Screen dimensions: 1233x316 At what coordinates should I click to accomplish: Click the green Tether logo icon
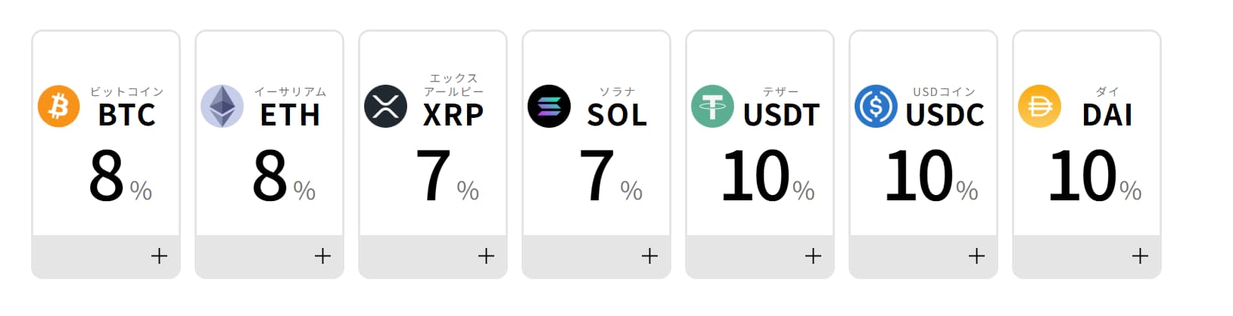712,106
